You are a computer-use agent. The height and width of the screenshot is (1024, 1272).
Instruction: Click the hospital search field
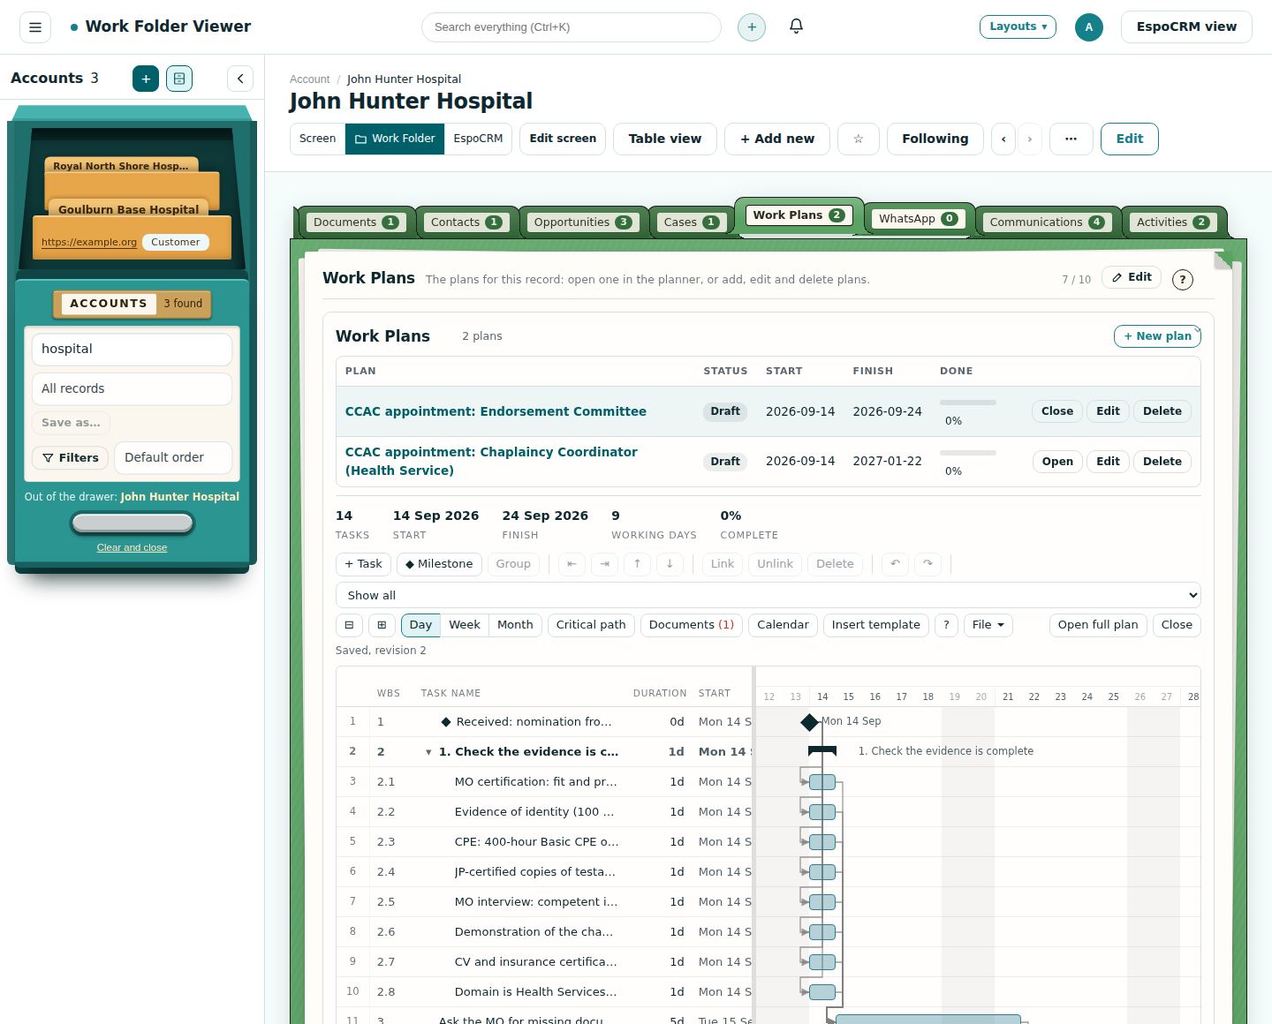click(132, 349)
